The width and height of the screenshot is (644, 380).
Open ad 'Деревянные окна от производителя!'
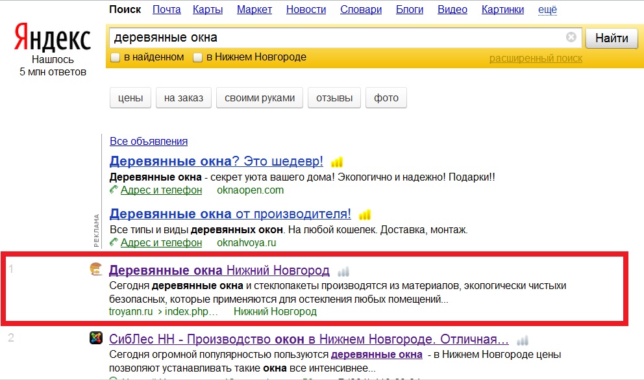point(230,214)
